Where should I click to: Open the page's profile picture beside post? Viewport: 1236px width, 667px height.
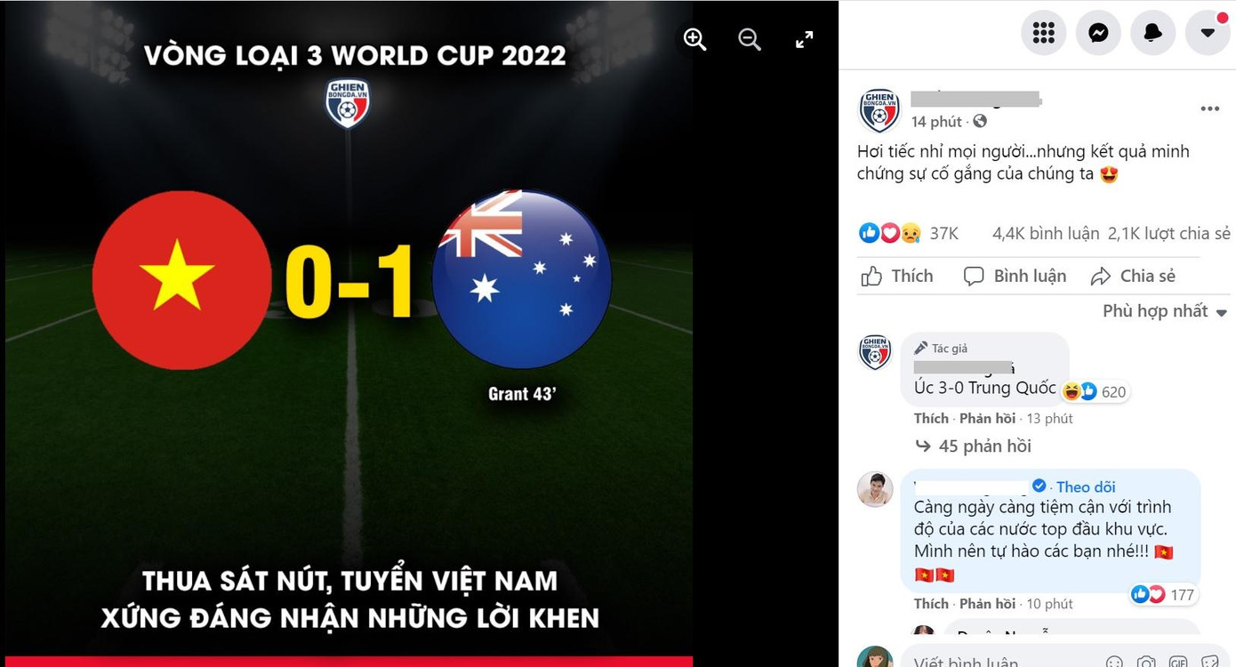coord(879,110)
